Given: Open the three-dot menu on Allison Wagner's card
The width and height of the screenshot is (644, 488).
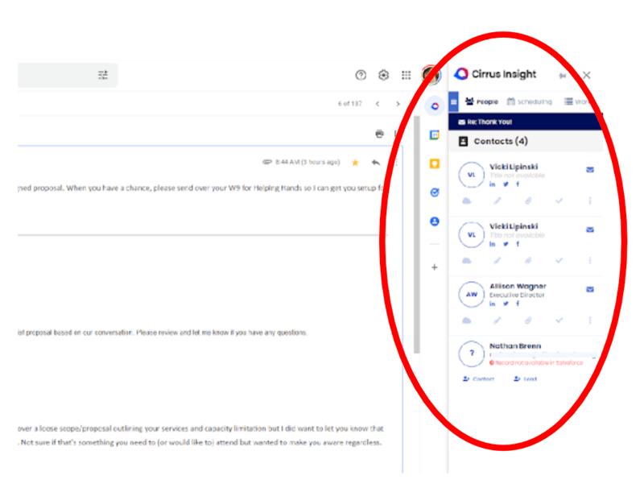Looking at the screenshot, I should coord(589,320).
